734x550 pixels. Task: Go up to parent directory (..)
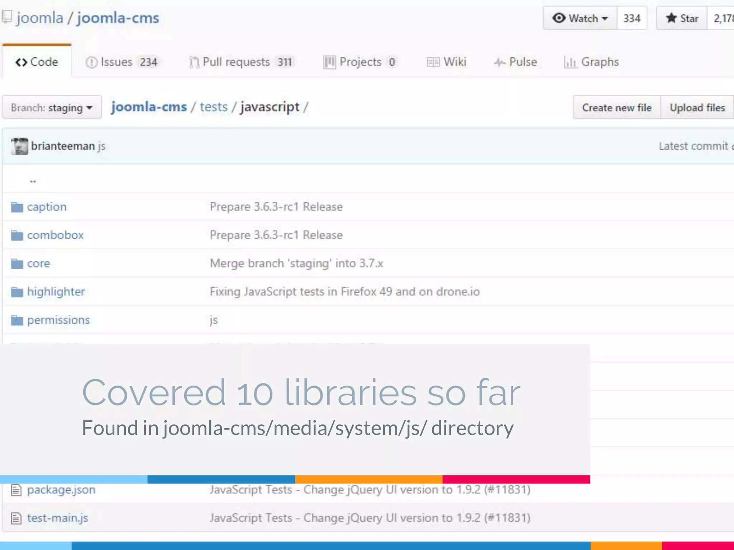tap(33, 181)
